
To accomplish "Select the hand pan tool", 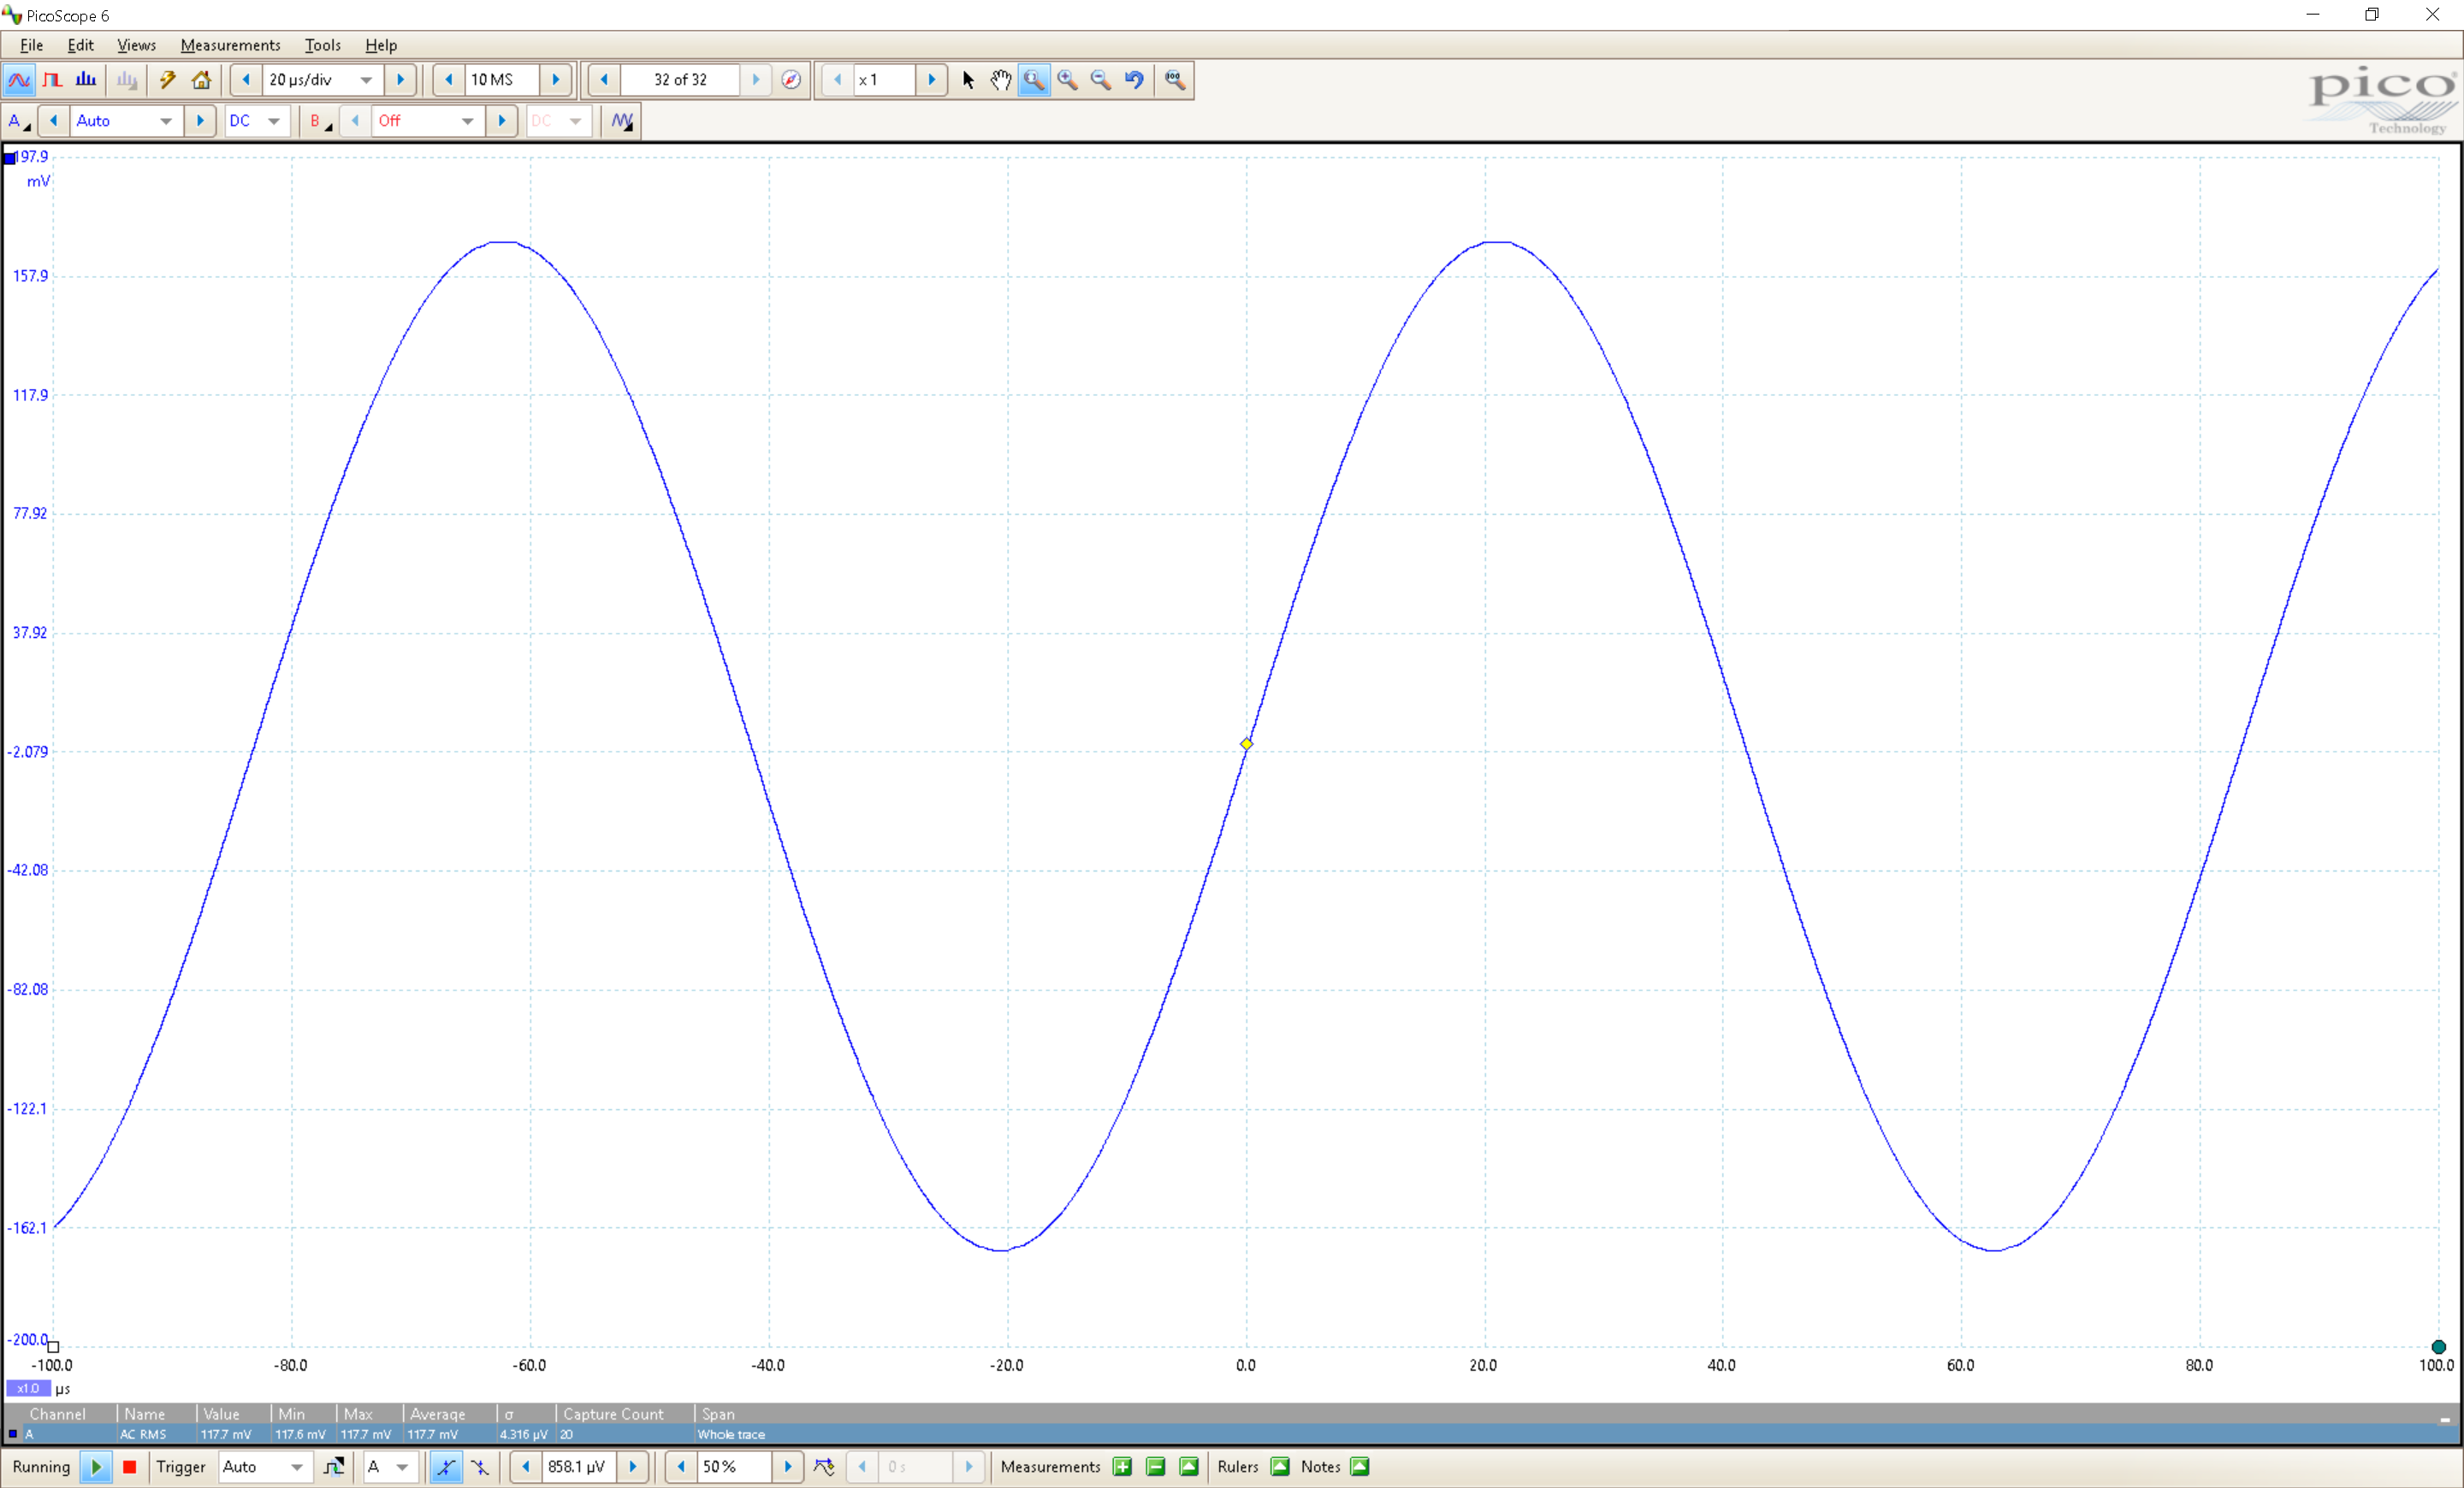I will (x=1000, y=80).
